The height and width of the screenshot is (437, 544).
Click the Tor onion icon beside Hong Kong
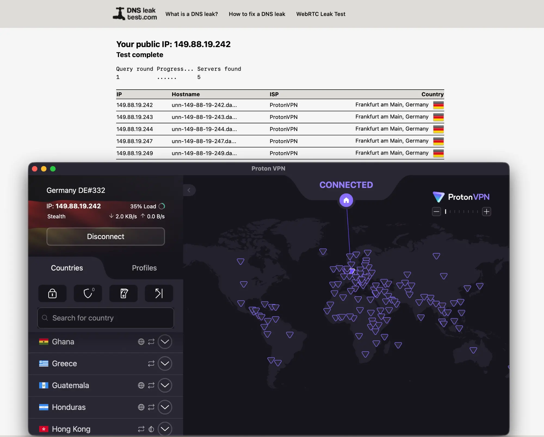tap(151, 429)
